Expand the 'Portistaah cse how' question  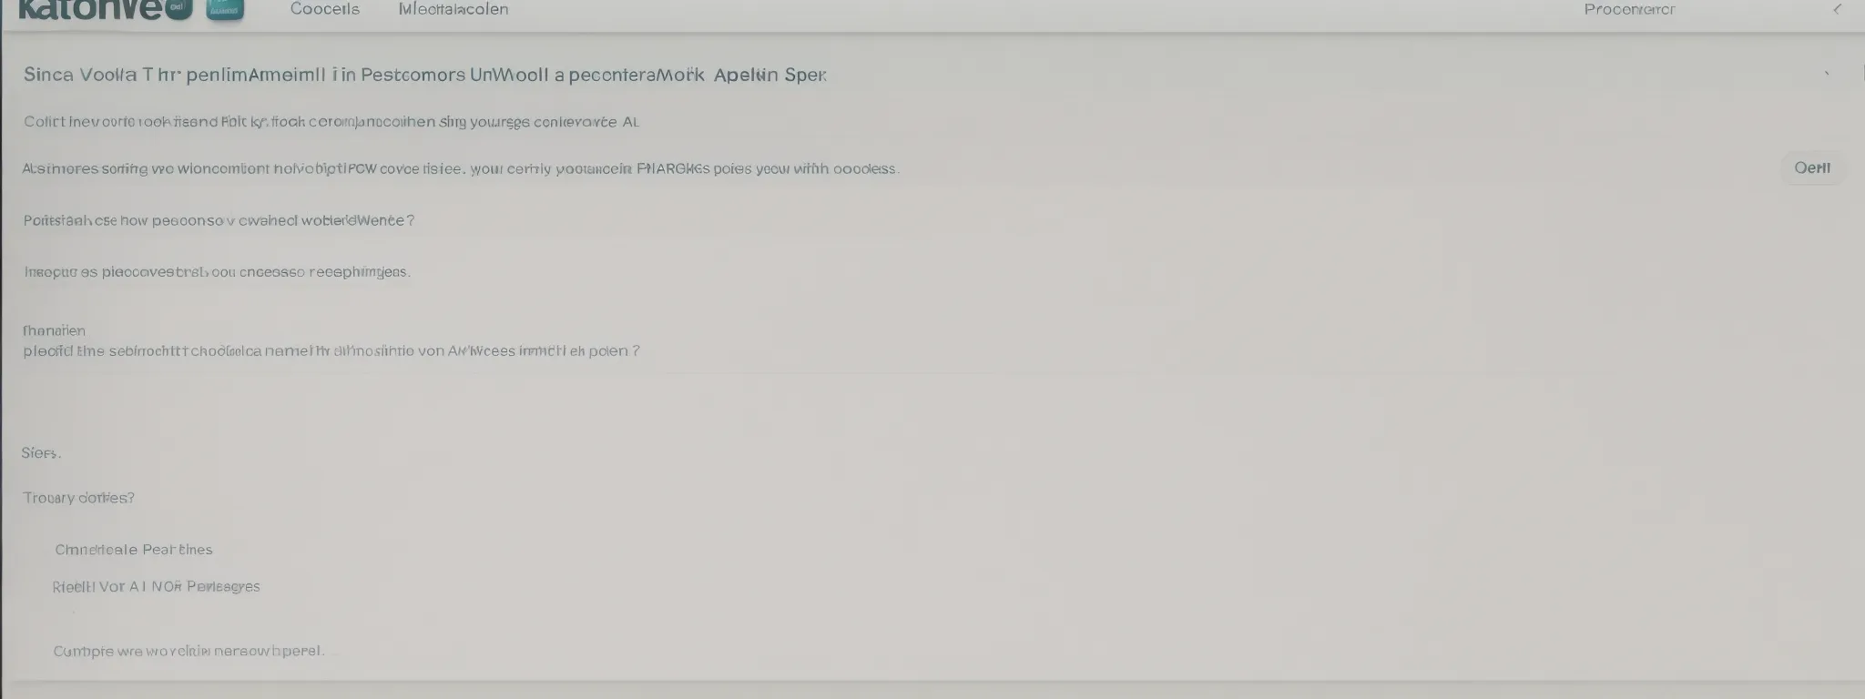pos(219,220)
